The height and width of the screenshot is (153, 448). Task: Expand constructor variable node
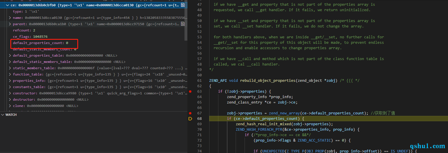click(10, 93)
